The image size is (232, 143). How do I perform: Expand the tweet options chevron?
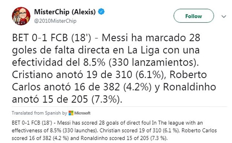224,16
